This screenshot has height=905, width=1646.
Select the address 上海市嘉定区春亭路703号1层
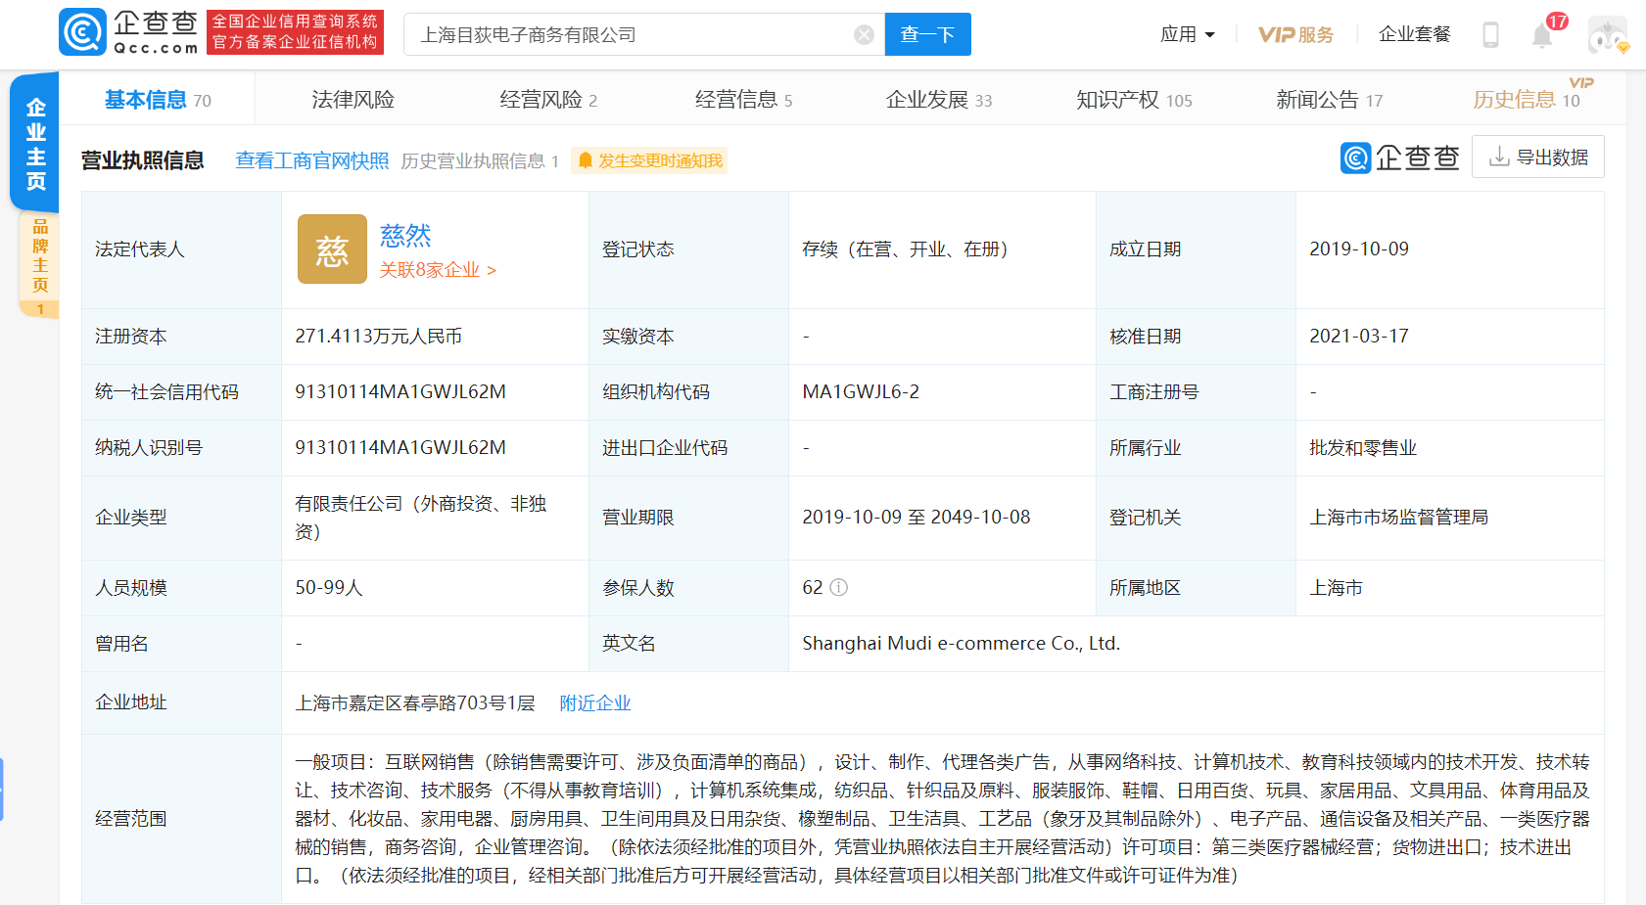coord(415,702)
